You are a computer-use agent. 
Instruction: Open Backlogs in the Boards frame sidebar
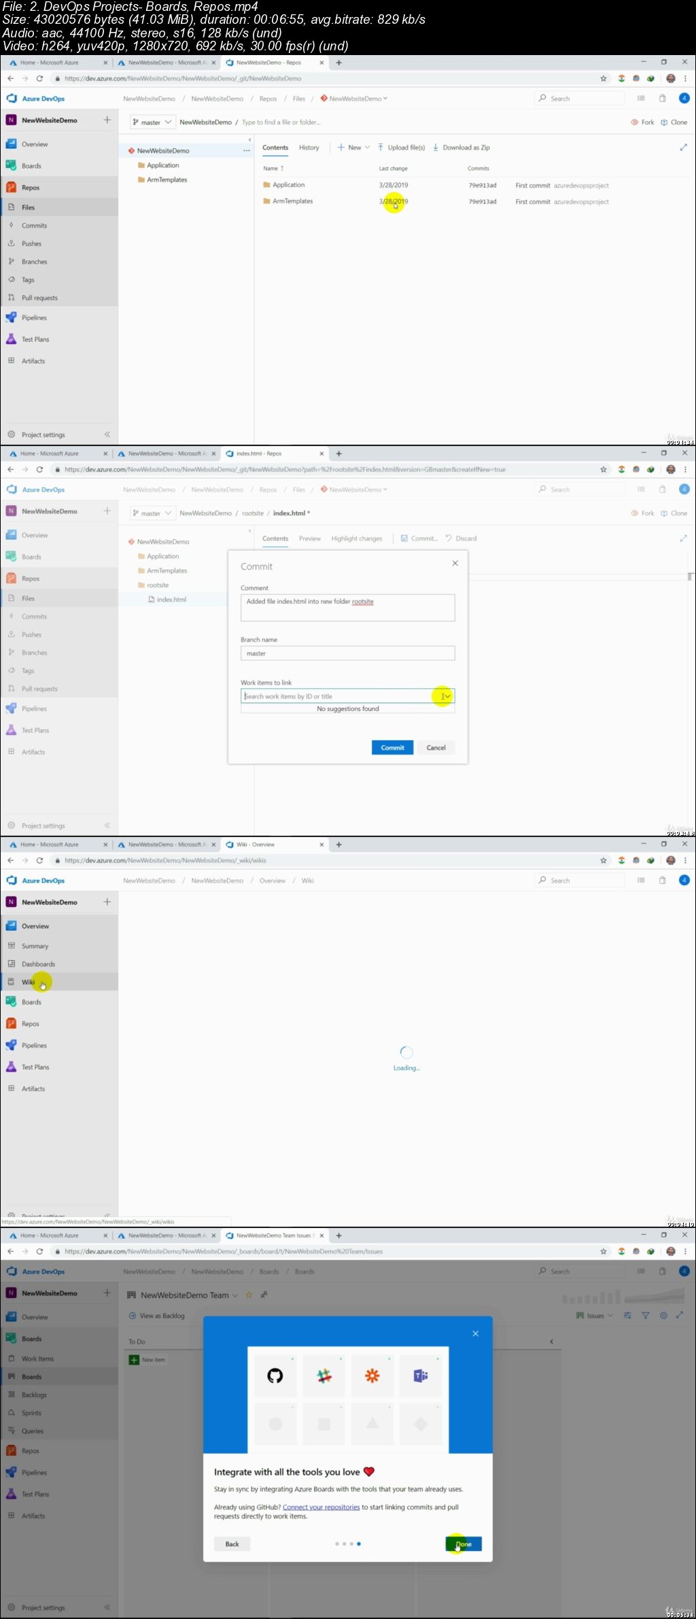point(34,1395)
